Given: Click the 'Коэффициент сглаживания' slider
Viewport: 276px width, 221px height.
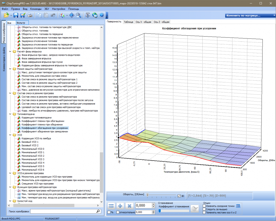Looking at the screenshot, I should click(174, 211).
